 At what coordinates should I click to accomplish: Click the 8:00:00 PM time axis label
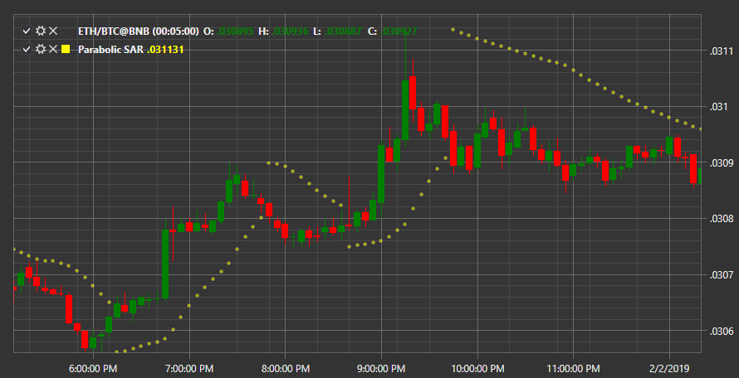pyautogui.click(x=285, y=368)
